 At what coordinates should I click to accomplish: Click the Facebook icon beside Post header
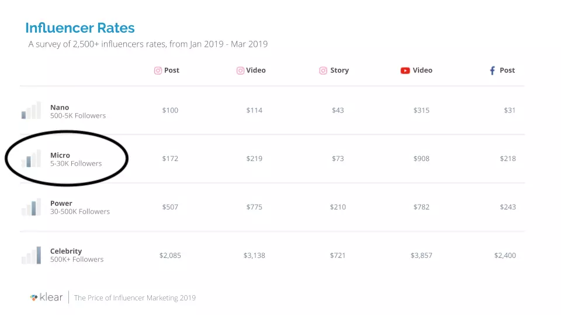point(492,71)
